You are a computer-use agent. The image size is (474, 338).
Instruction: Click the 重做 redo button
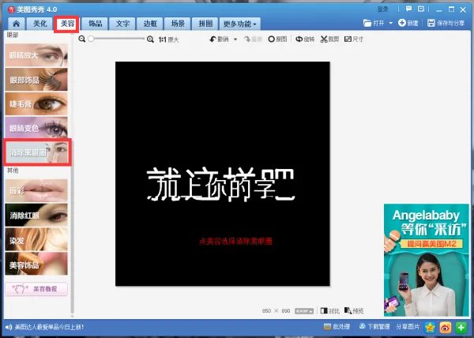(x=253, y=39)
